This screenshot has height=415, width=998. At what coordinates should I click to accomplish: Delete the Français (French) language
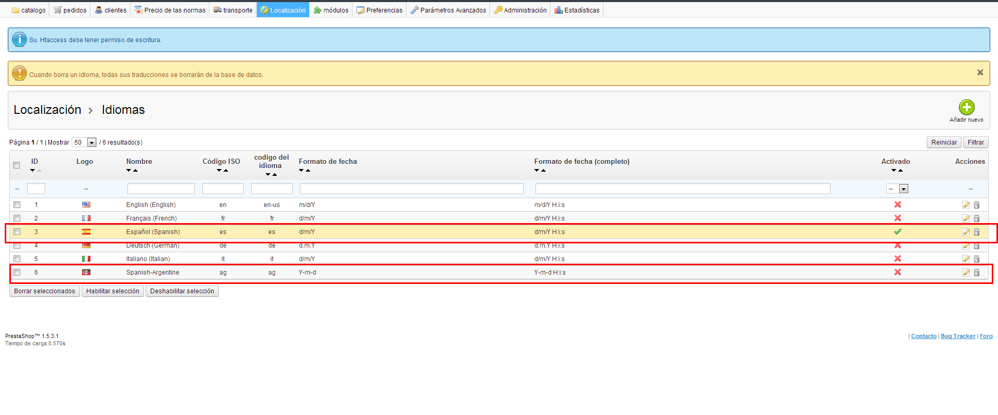(977, 218)
